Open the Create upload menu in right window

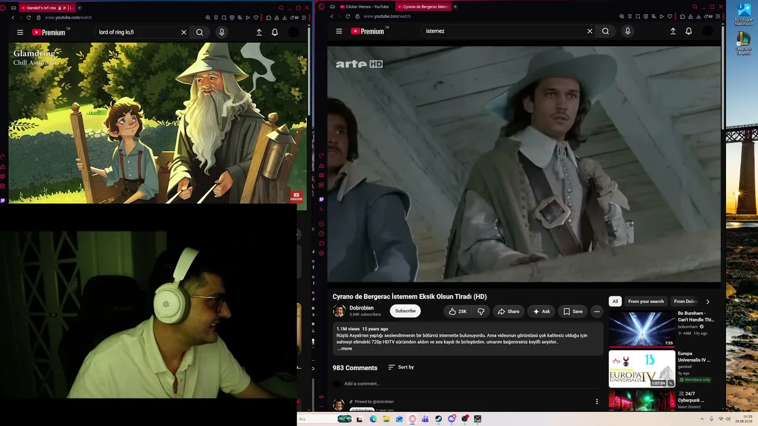coord(673,31)
